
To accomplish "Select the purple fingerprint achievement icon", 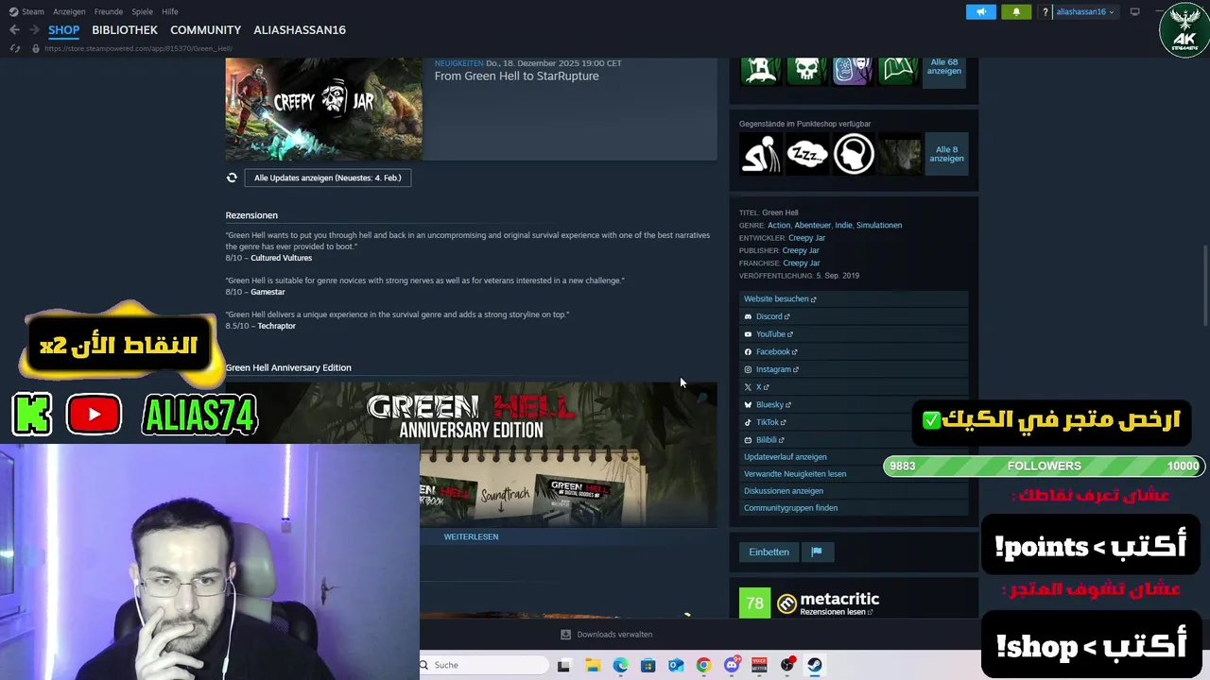I will (853, 71).
